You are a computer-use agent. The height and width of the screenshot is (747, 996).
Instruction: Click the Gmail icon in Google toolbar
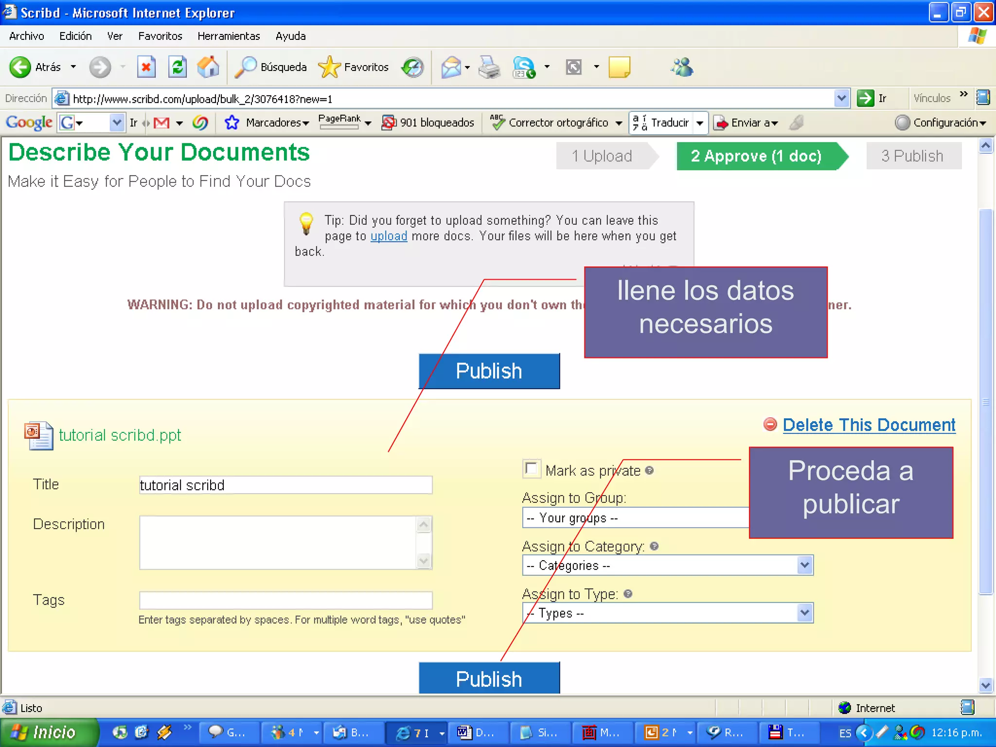[x=161, y=123]
